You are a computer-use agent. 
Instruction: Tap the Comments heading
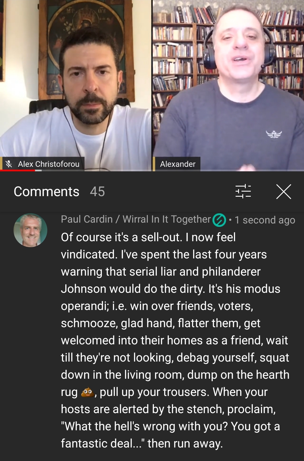(x=46, y=192)
